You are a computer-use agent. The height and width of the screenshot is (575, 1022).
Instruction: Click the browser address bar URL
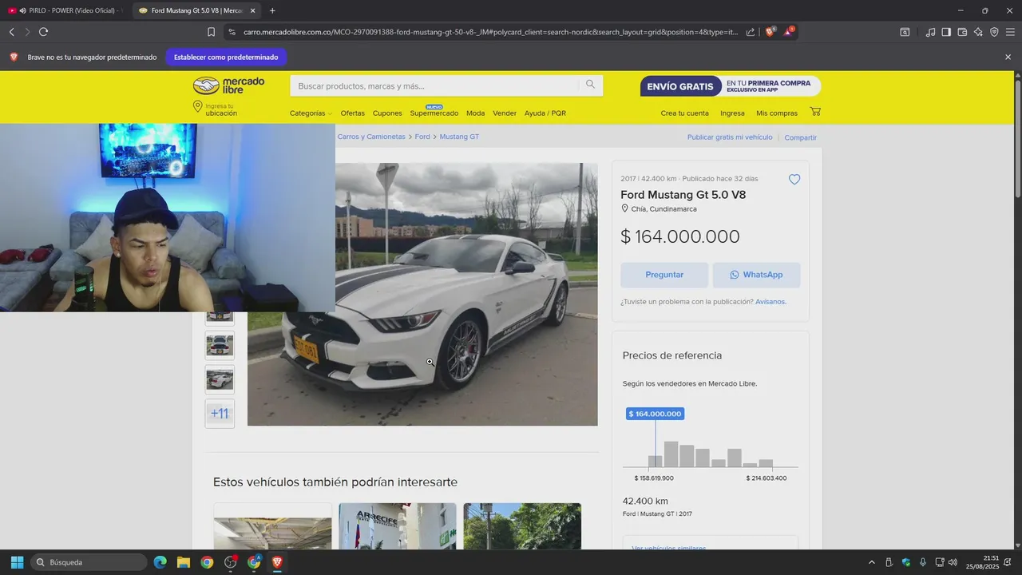pos(491,32)
